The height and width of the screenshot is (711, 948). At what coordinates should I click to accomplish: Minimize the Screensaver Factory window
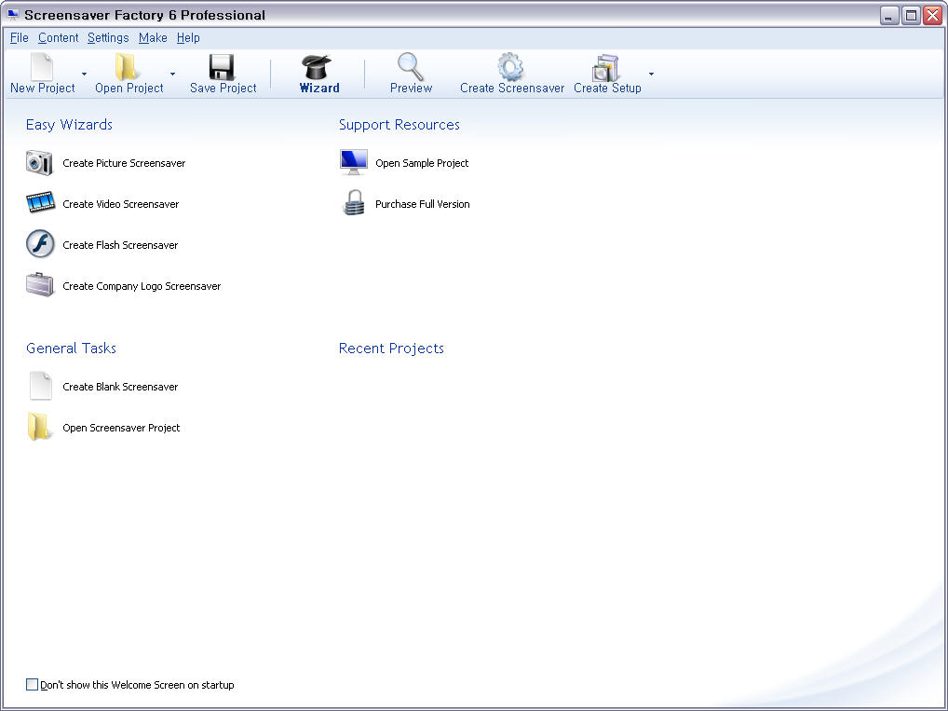(888, 15)
